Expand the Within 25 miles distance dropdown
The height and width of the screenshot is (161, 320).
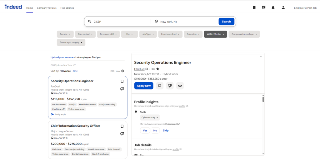tap(215, 34)
